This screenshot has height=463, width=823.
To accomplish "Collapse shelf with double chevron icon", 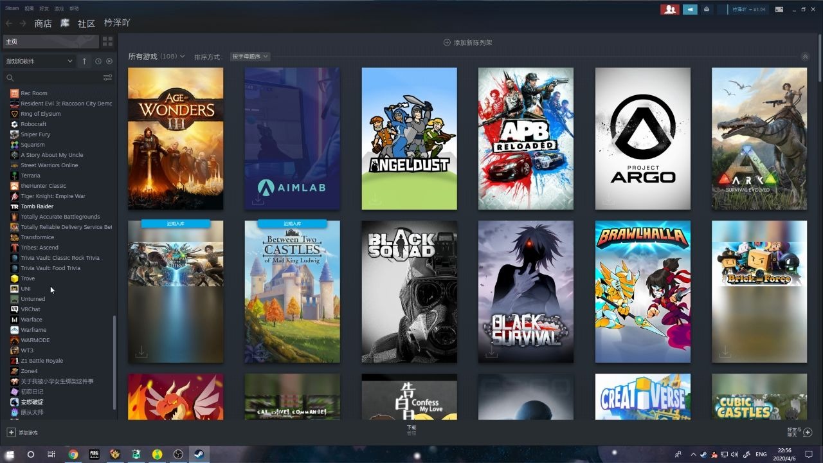I will [805, 57].
